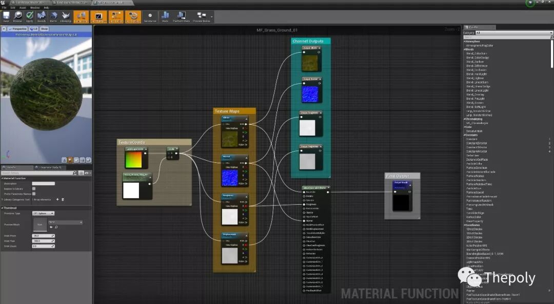The width and height of the screenshot is (554, 304).
Task: Collapse the Constants palette category
Action: pos(465,135)
